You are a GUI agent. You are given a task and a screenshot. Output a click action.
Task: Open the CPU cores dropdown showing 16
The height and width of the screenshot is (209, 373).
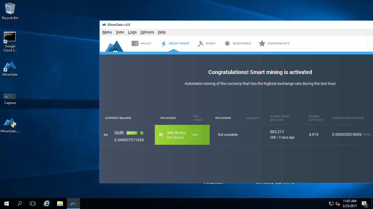(196, 135)
